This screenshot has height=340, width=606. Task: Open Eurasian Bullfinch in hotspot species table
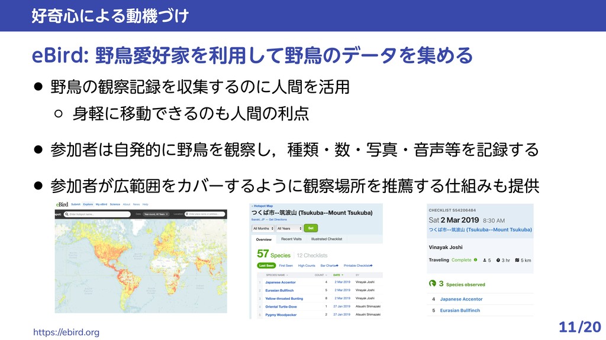coord(279,290)
